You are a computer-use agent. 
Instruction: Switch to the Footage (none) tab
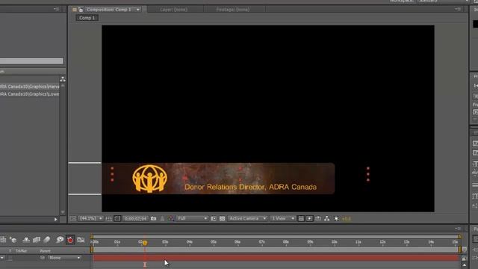[x=232, y=10]
